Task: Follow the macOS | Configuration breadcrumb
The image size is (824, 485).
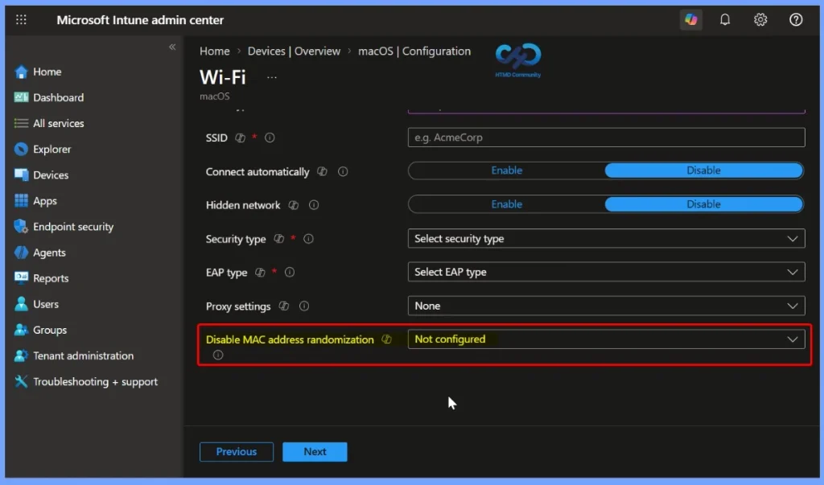Action: (x=414, y=51)
